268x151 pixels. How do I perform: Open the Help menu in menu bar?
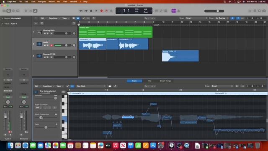[85, 2]
